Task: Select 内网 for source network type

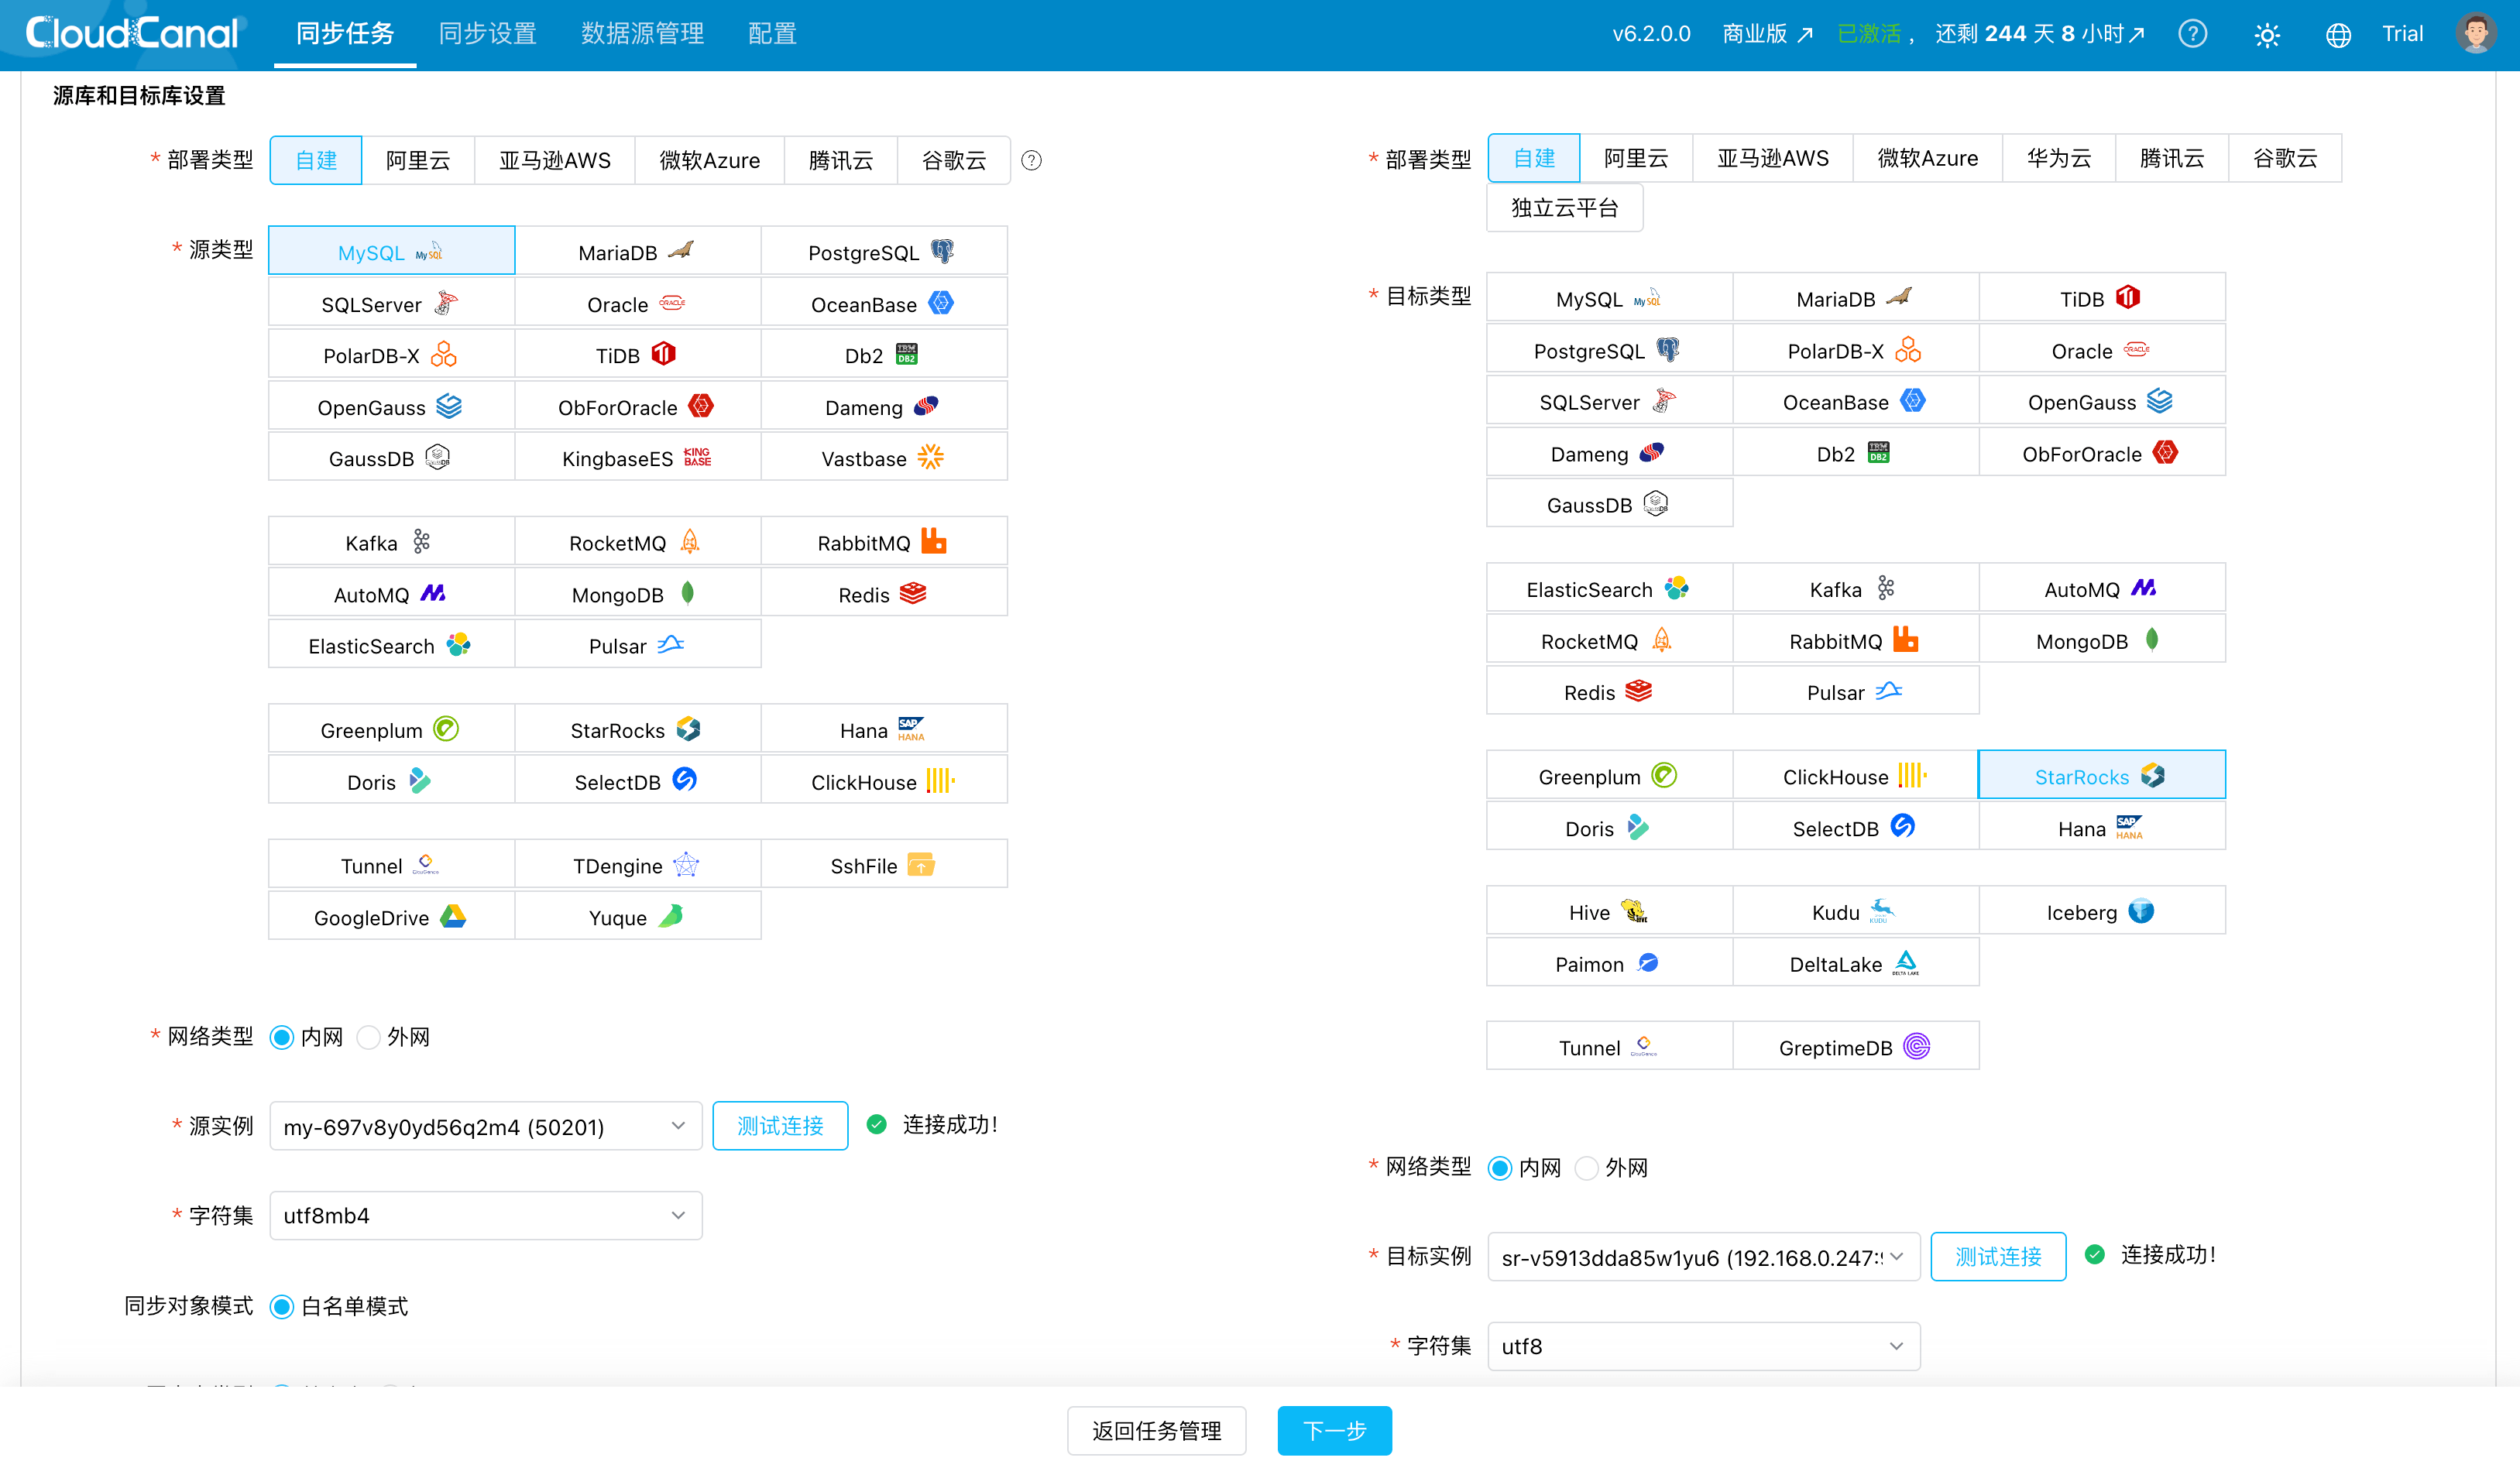Action: [282, 1037]
